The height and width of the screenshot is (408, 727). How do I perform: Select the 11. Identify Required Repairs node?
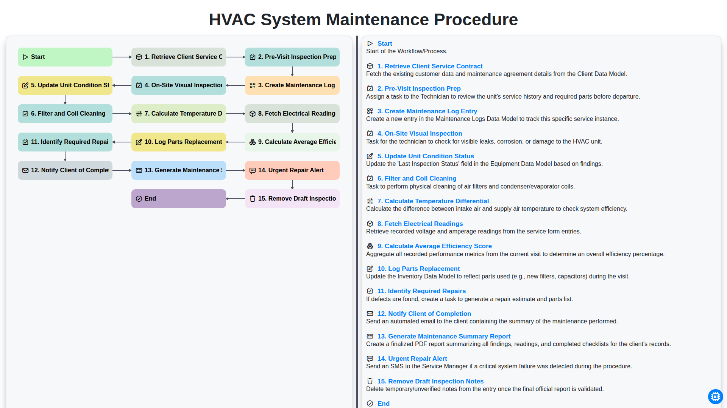(65, 142)
